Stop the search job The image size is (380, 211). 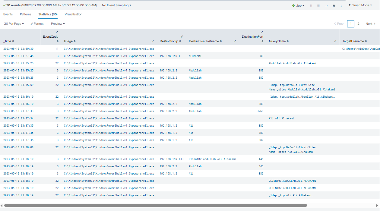point(318,5)
